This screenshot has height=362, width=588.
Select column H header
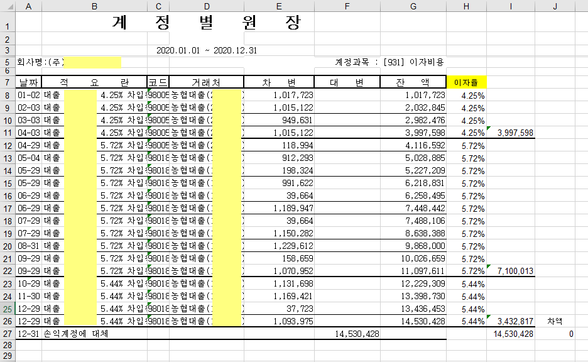[x=466, y=6]
